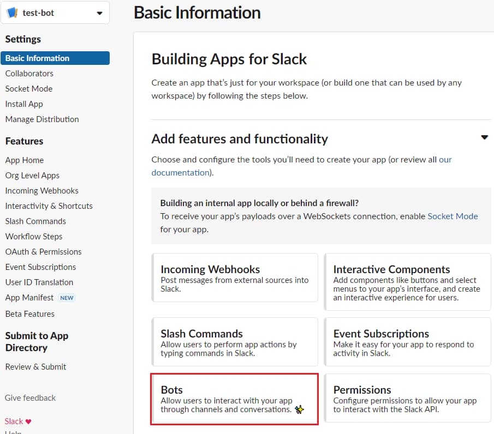
Task: Click the Slack link with heart
Action: [x=17, y=421]
